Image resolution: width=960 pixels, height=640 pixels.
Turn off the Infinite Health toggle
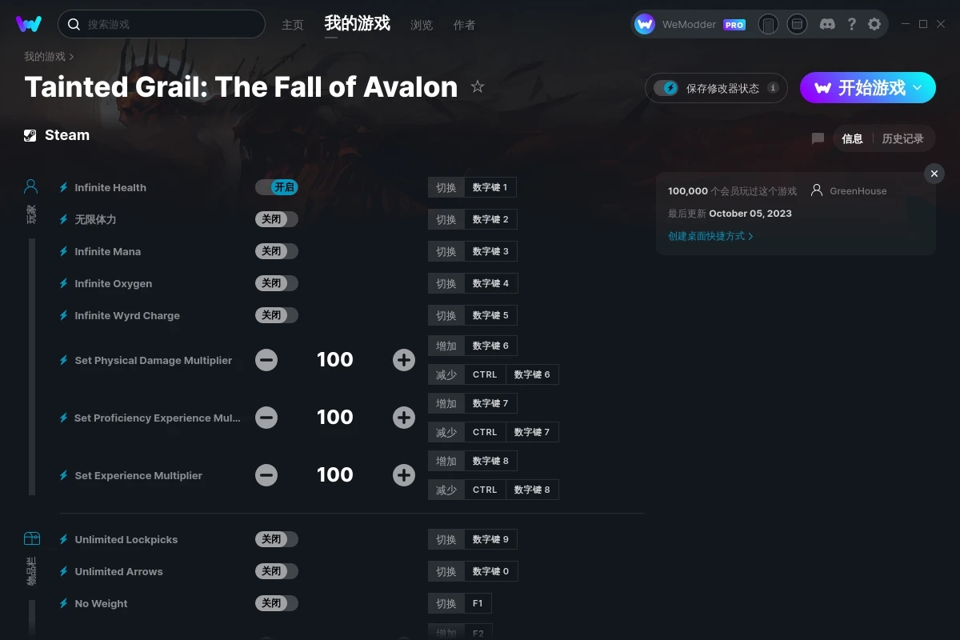(277, 187)
